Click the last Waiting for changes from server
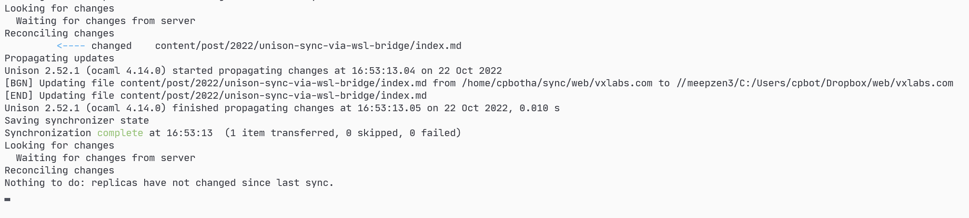 tap(105, 158)
